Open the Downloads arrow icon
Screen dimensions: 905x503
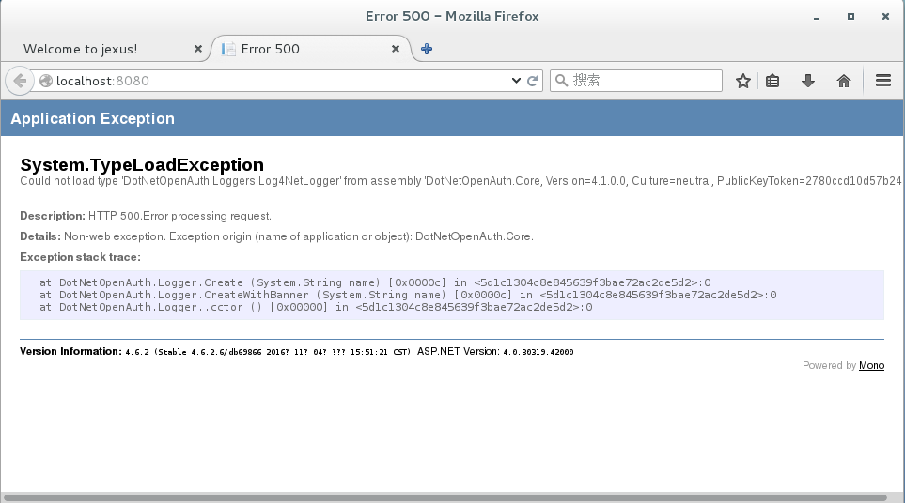coord(808,81)
